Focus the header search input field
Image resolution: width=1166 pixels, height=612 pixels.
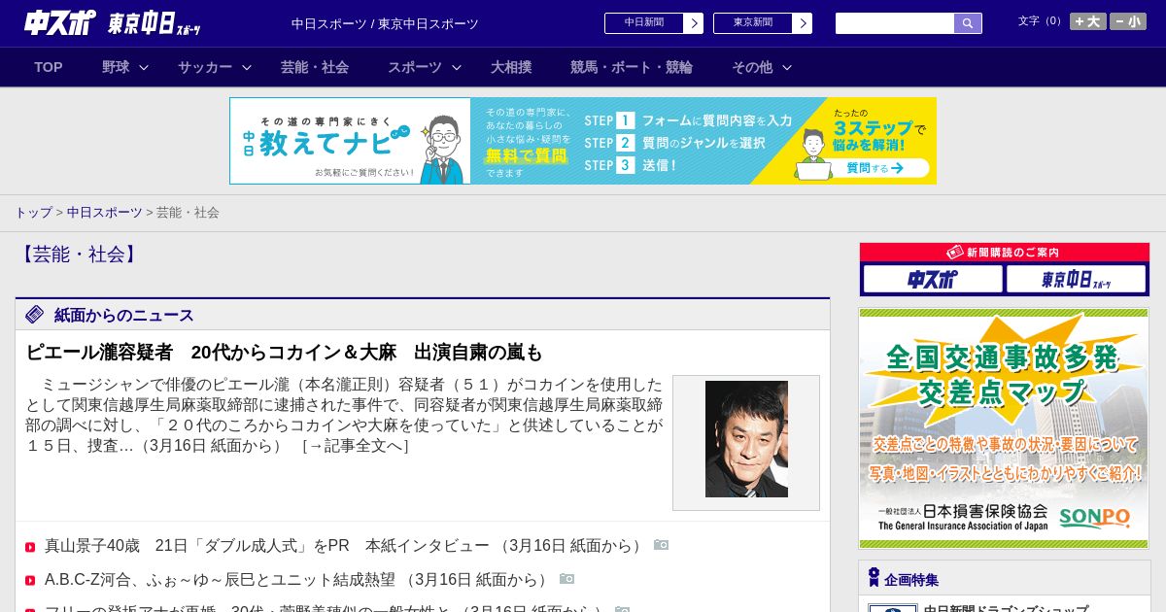coord(895,23)
